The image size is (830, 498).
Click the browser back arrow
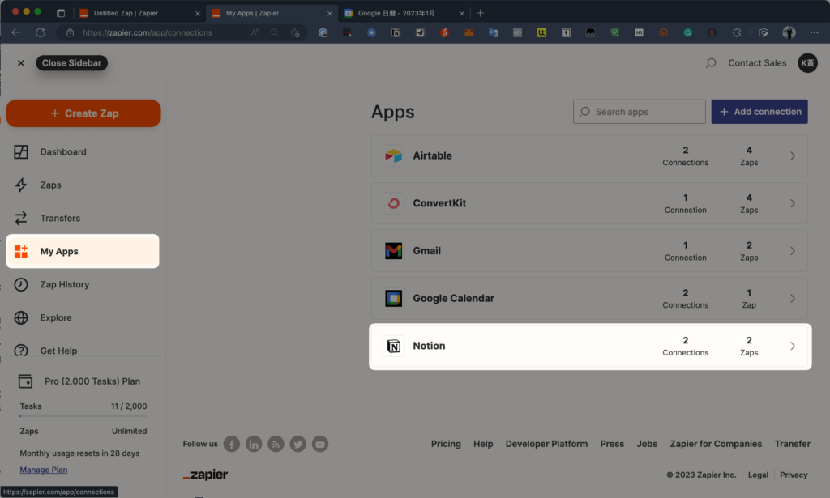pyautogui.click(x=16, y=32)
